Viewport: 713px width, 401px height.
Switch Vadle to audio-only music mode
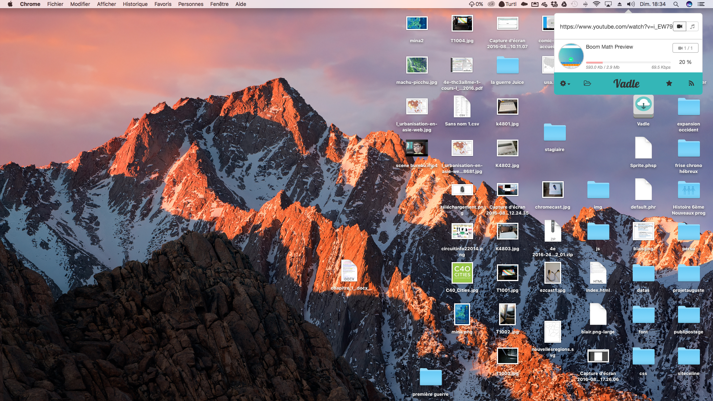tap(692, 26)
